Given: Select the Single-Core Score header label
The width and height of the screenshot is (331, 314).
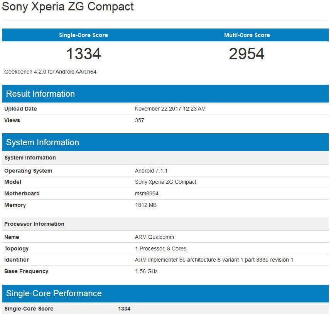Looking at the screenshot, I should (x=83, y=35).
